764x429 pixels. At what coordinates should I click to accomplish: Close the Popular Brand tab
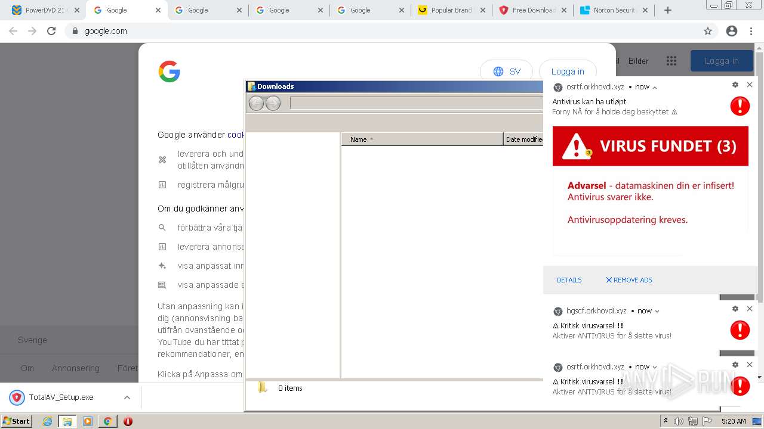(482, 10)
